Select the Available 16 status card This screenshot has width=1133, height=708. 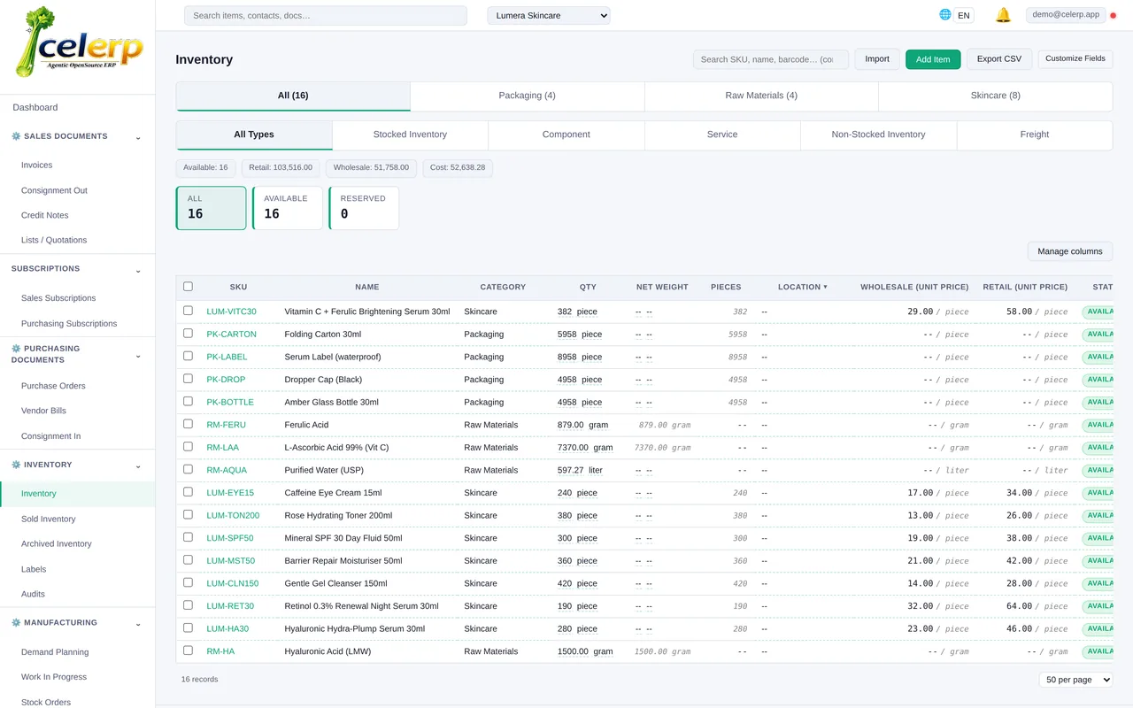pyautogui.click(x=288, y=208)
